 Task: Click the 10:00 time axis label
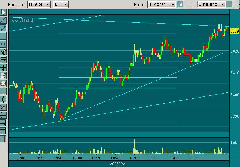(77, 158)
